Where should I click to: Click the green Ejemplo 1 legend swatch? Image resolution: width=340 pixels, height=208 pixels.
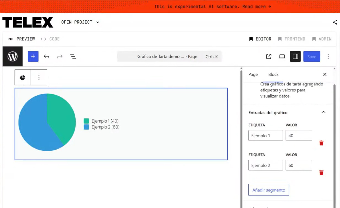coord(86,121)
